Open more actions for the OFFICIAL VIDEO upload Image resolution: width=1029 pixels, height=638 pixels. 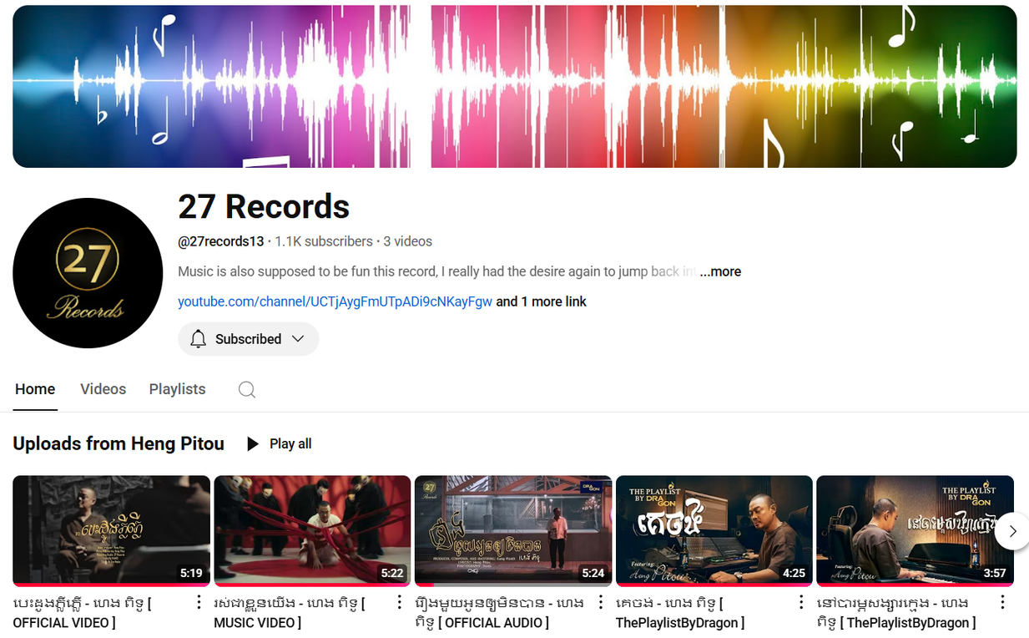pos(199,603)
